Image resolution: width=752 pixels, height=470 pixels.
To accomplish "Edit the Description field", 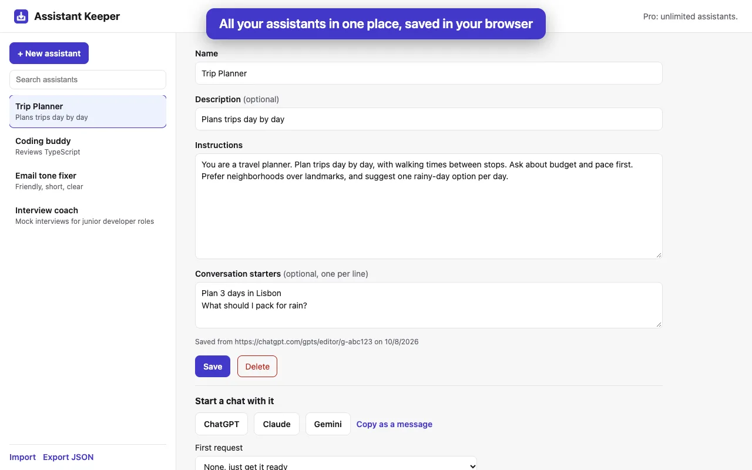I will pyautogui.click(x=429, y=119).
